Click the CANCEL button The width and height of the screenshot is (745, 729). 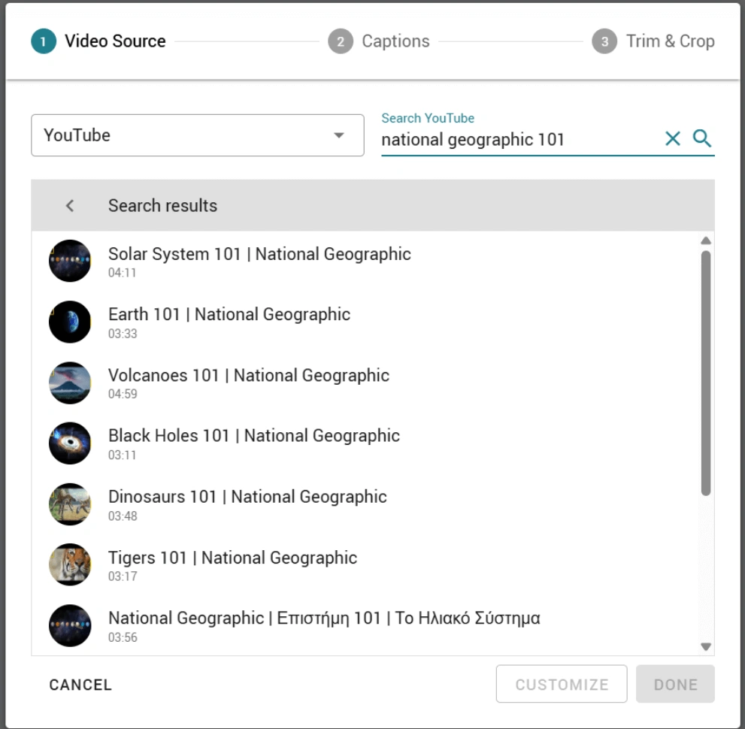(80, 685)
